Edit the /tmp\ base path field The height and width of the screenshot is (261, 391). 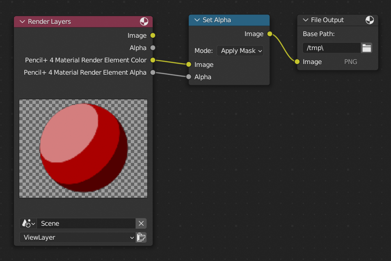332,48
